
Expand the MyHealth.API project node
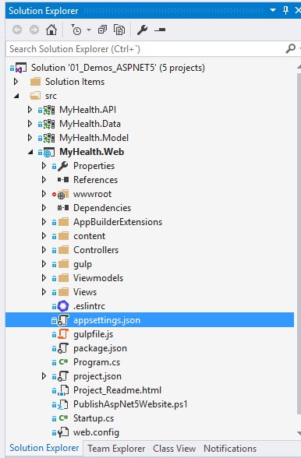tap(30, 110)
